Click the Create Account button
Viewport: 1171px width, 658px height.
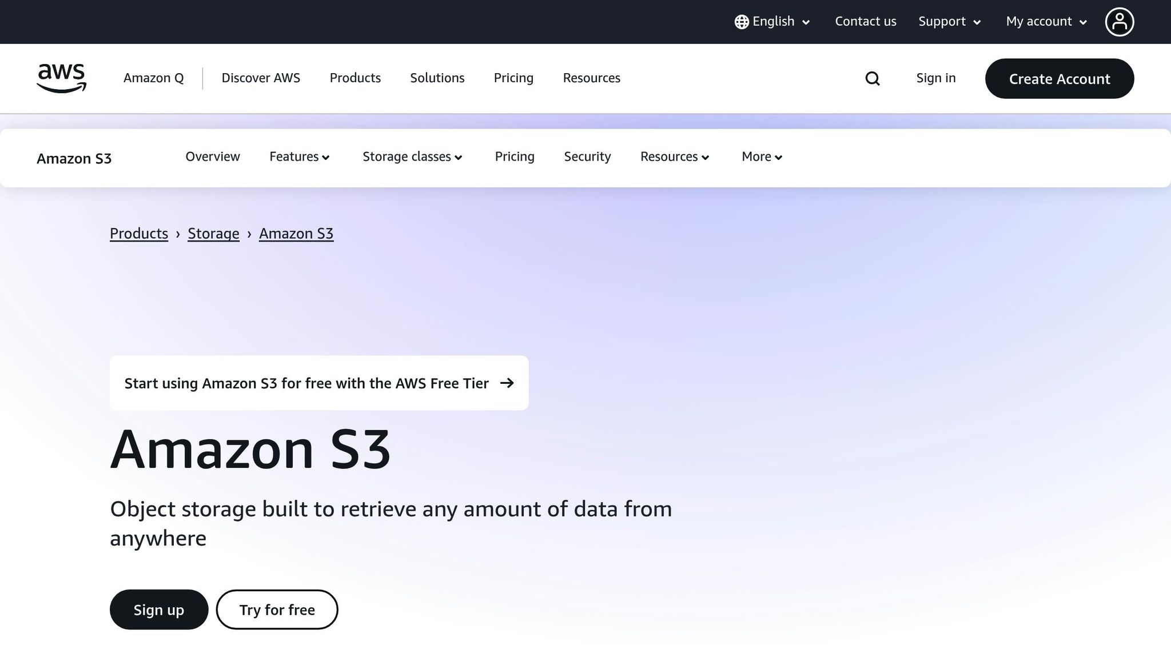(1060, 78)
